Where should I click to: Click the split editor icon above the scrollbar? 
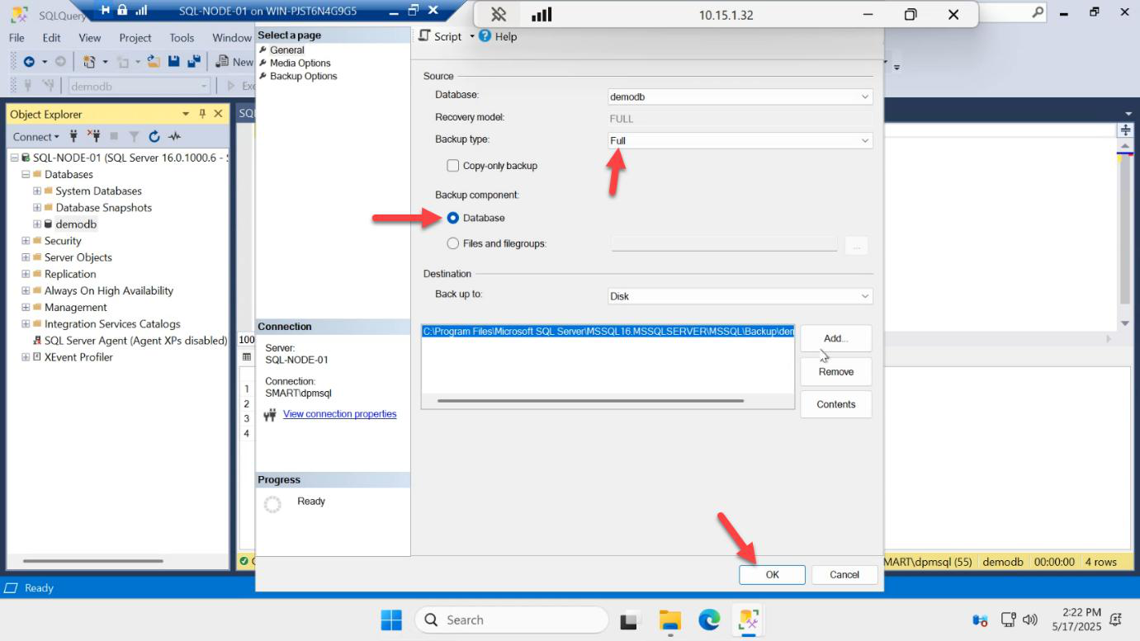tap(1125, 130)
